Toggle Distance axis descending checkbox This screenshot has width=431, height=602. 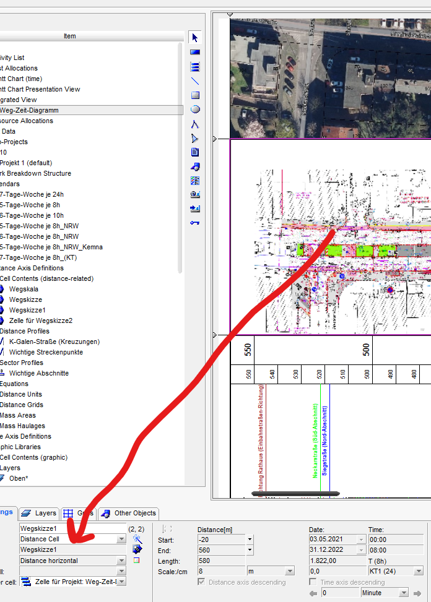click(202, 582)
